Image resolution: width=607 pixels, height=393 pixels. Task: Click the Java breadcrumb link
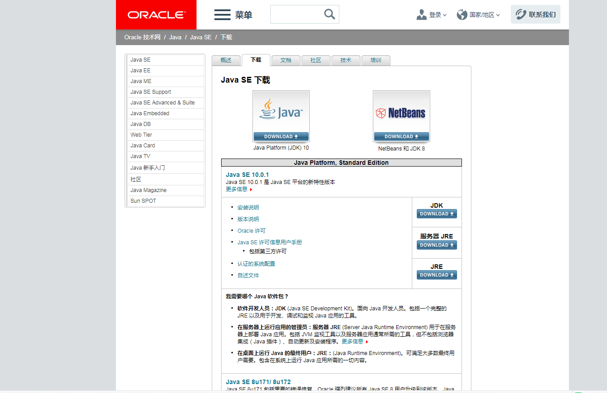[x=175, y=37]
